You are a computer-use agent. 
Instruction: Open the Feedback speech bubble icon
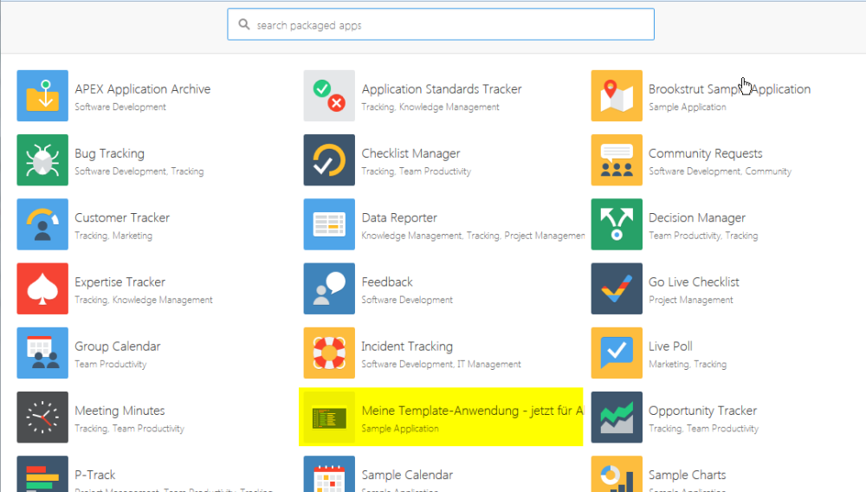click(329, 288)
